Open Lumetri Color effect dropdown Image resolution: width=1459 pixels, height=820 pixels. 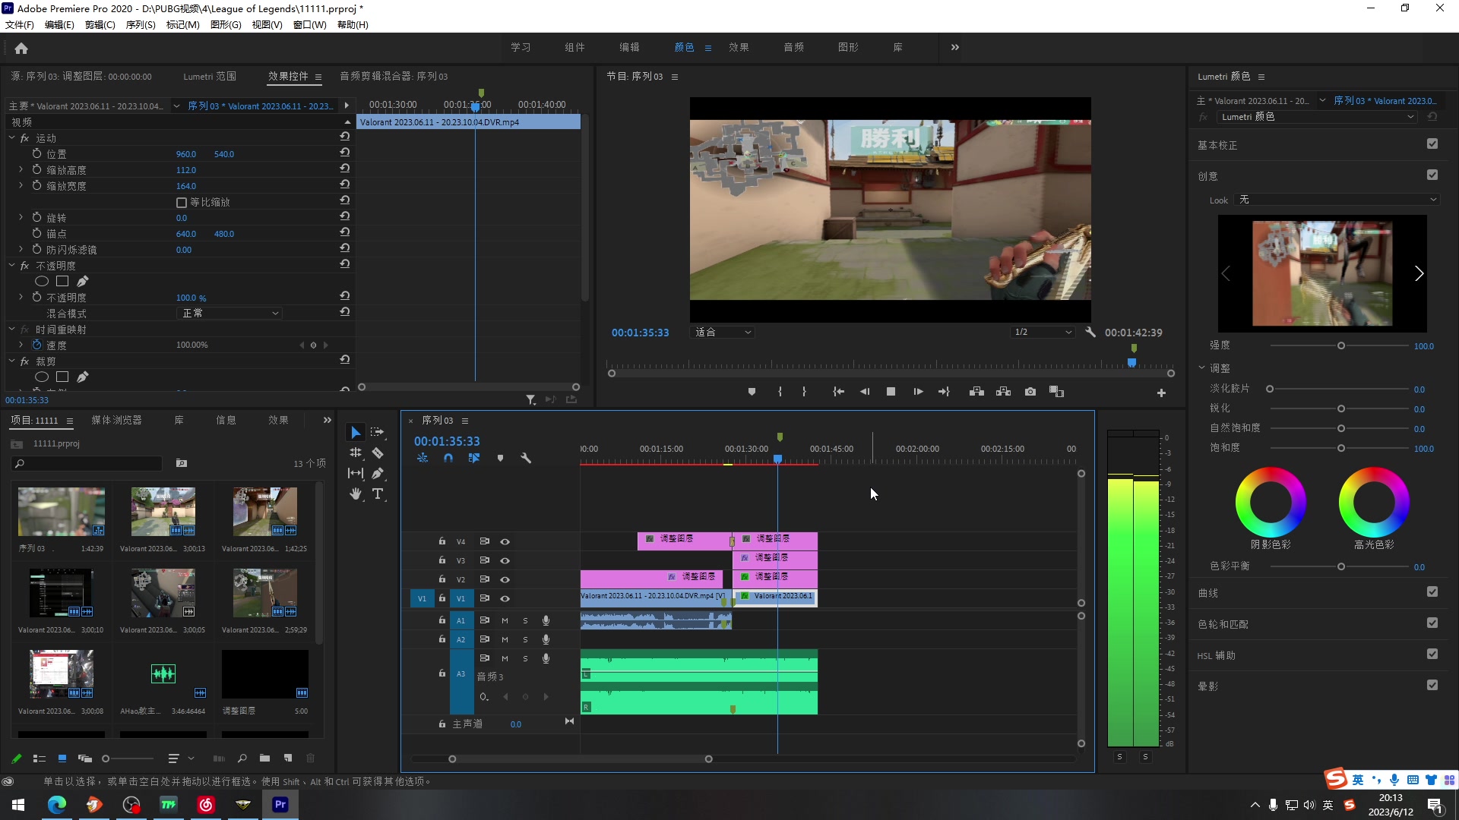pyautogui.click(x=1317, y=116)
